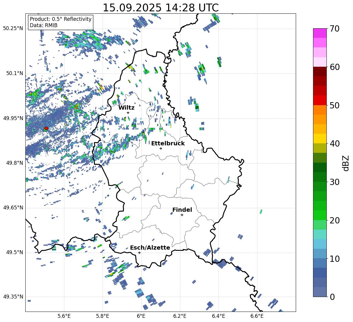
Task: Click the Wiltz station cross marker
Action: [128, 113]
